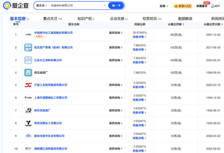Switch to the 数据解读 tab
The width and height of the screenshot is (224, 153).
click(185, 19)
